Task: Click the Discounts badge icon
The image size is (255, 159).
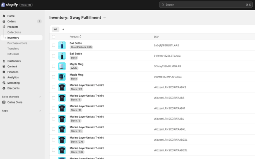Action: pyautogui.click(x=4, y=88)
